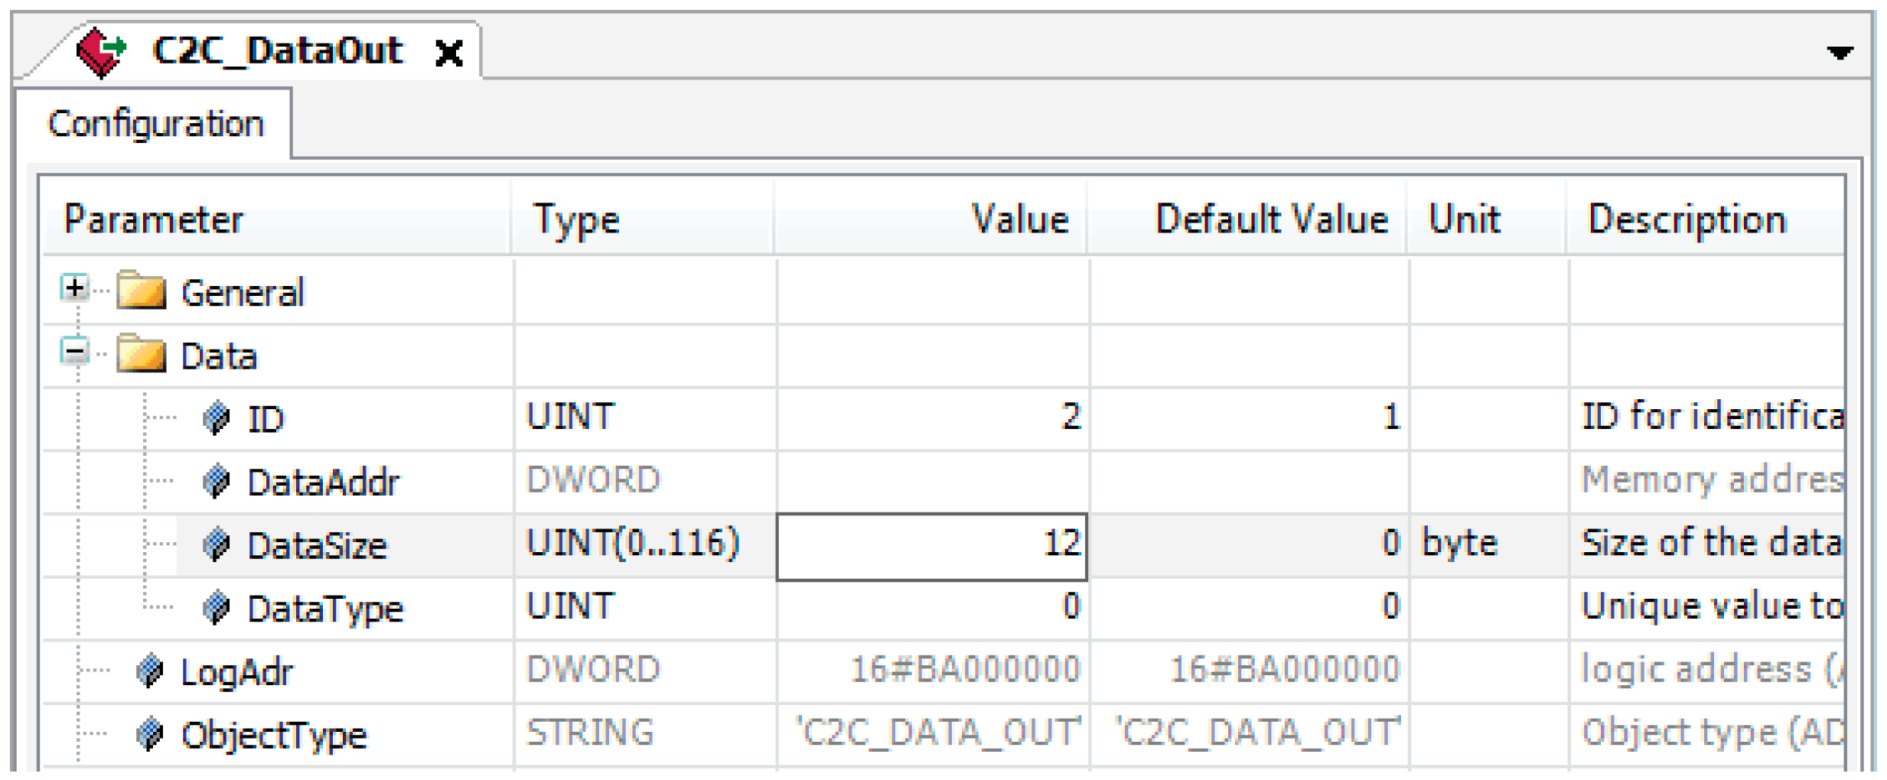Image resolution: width=1887 pixels, height=780 pixels.
Task: Click the C2C_DataOut tab icon
Action: pos(101,52)
